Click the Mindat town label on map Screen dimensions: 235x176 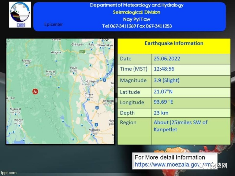click(50, 71)
